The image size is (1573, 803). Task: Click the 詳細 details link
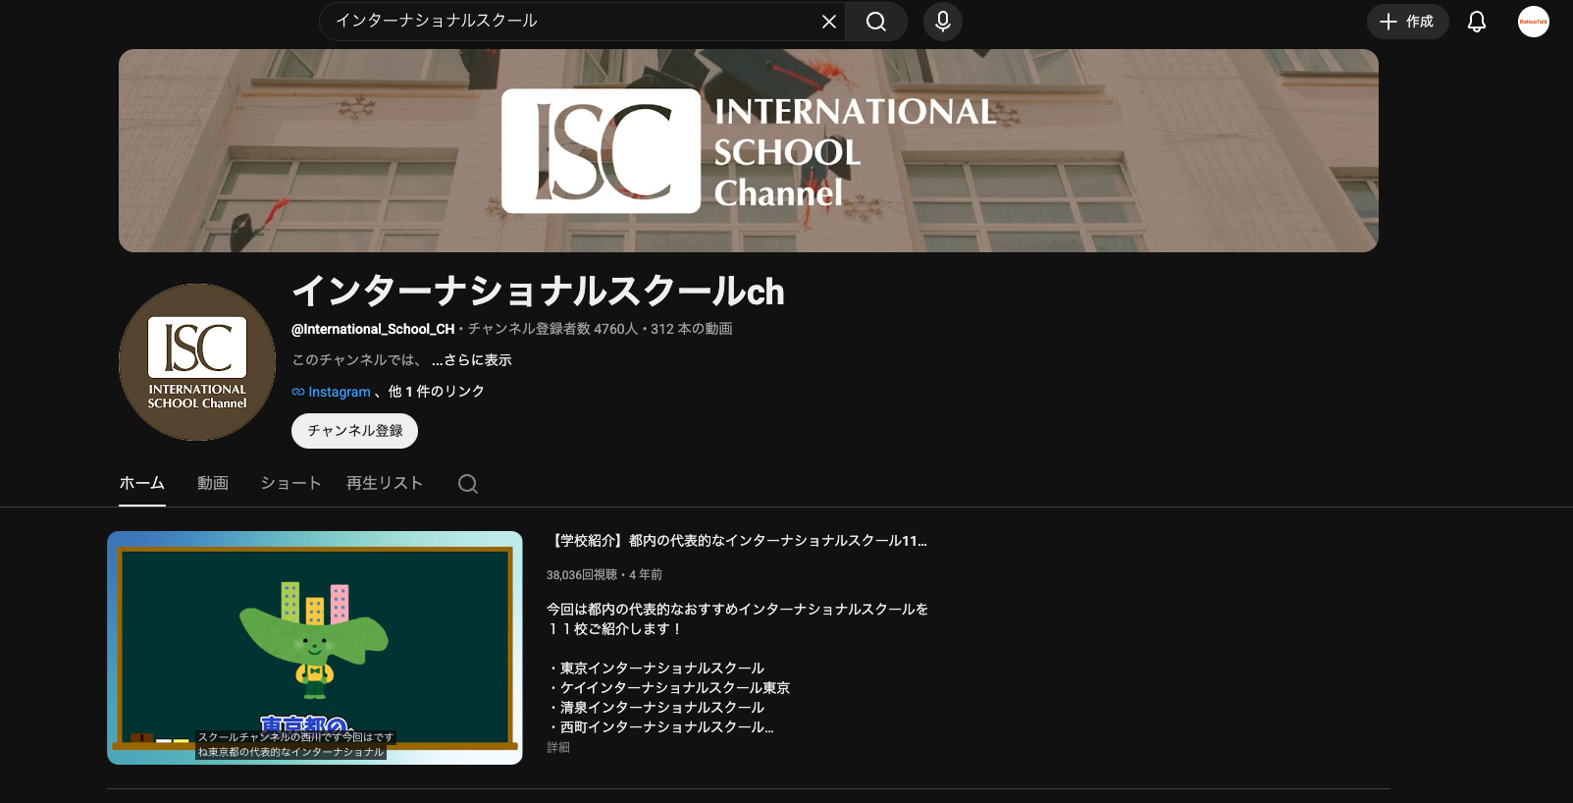[558, 748]
